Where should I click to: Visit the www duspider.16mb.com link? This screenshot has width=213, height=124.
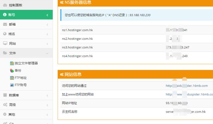click(189, 94)
